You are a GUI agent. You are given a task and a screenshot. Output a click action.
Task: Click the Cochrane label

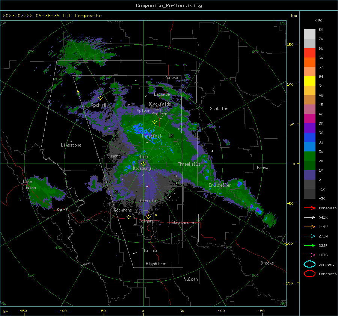[123, 210]
